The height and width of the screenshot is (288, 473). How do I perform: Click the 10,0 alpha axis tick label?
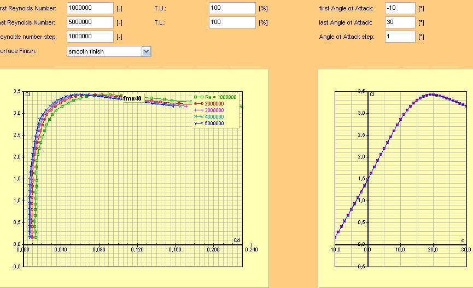tap(400, 250)
